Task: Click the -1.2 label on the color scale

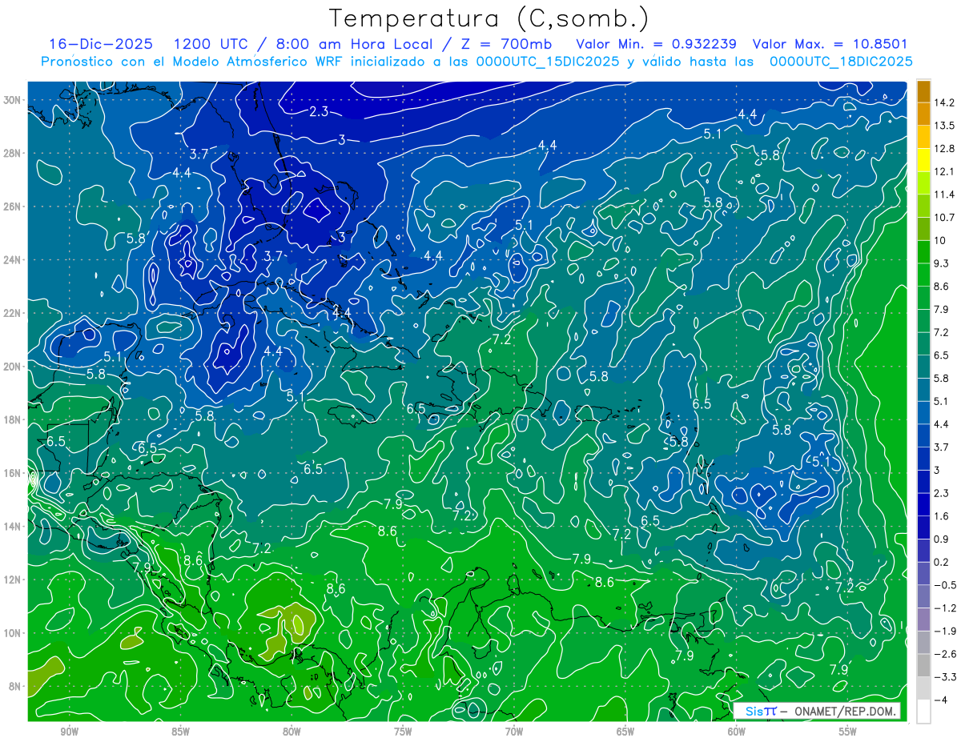Action: pyautogui.click(x=944, y=608)
